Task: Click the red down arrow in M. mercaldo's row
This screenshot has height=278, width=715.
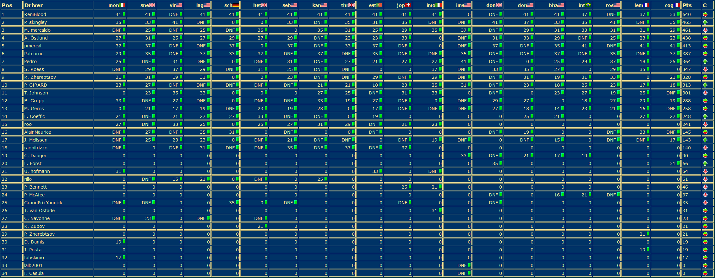Action: (x=705, y=30)
